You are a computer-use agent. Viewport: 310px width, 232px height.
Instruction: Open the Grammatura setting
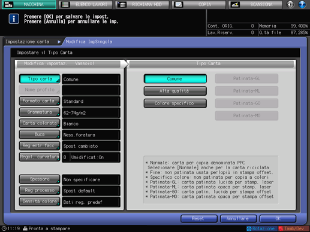coord(40,112)
